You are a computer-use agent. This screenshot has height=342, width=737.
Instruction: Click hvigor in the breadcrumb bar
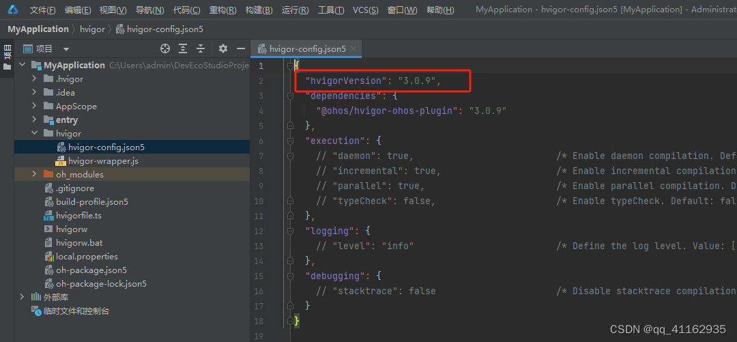(x=92, y=29)
